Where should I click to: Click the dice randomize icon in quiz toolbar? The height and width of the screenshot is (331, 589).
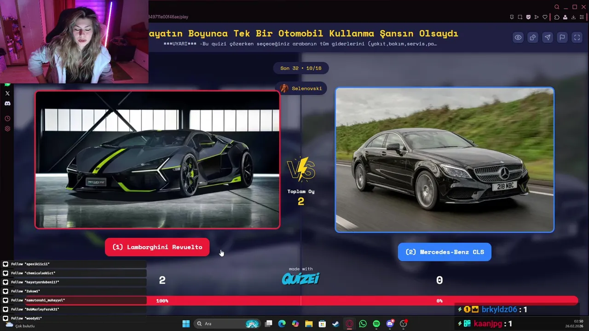[x=533, y=38]
